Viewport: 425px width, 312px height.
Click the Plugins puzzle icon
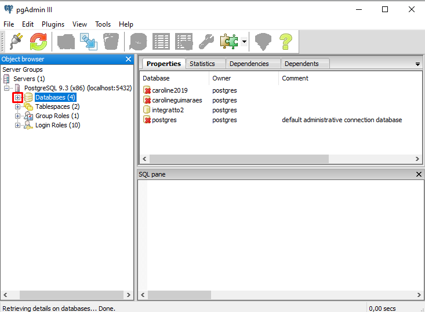pyautogui.click(x=229, y=42)
